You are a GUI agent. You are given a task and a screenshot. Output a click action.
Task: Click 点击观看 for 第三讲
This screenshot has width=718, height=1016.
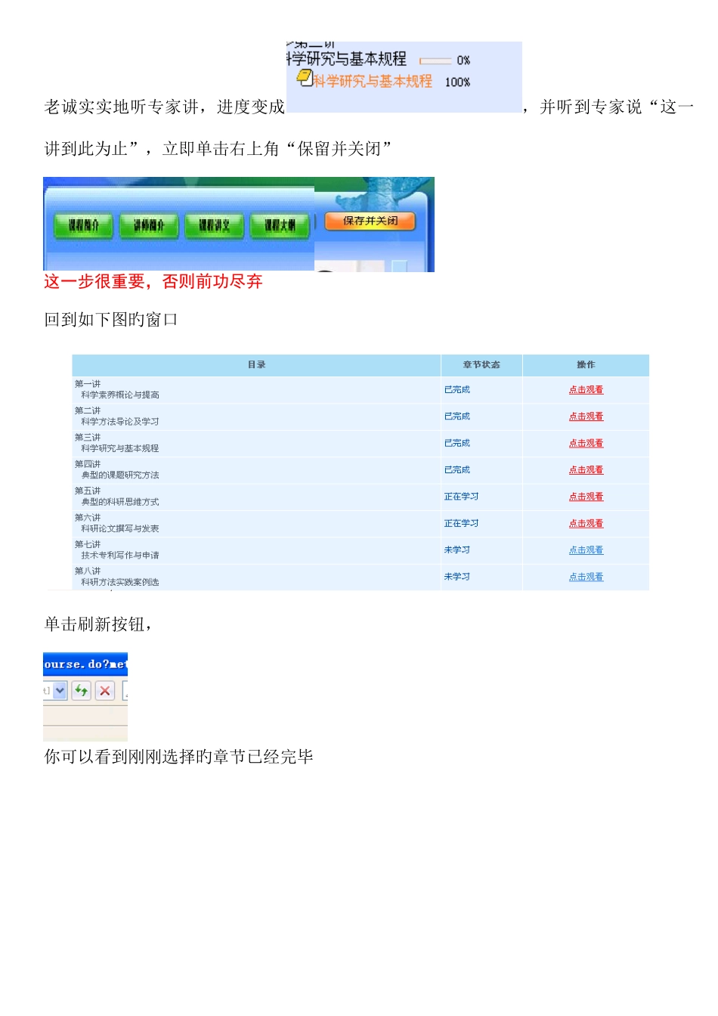coord(586,444)
